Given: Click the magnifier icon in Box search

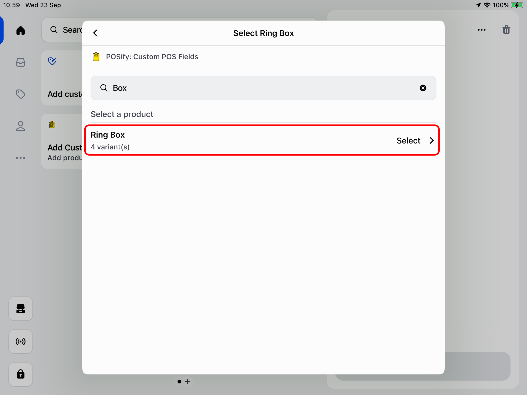Looking at the screenshot, I should pyautogui.click(x=104, y=88).
